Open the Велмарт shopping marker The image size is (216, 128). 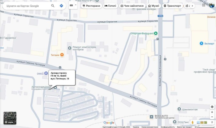pos(201,44)
